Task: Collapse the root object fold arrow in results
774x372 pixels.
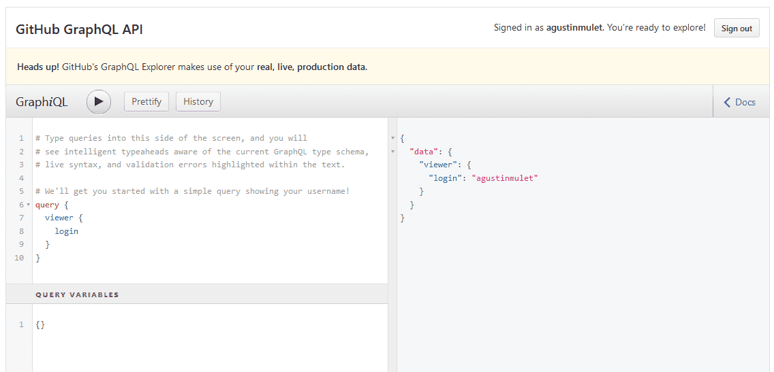Action: point(392,139)
